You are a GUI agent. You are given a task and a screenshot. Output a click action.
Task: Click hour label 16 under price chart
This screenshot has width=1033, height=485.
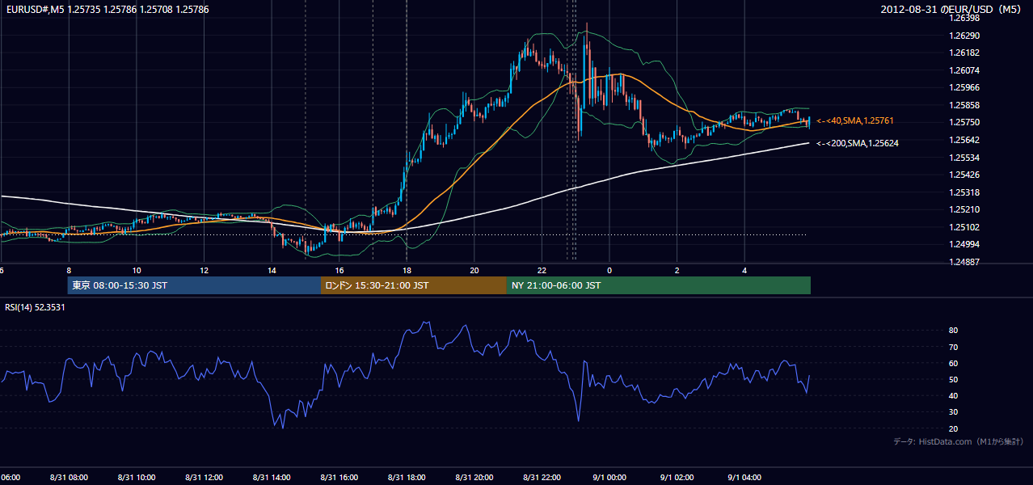point(339,271)
